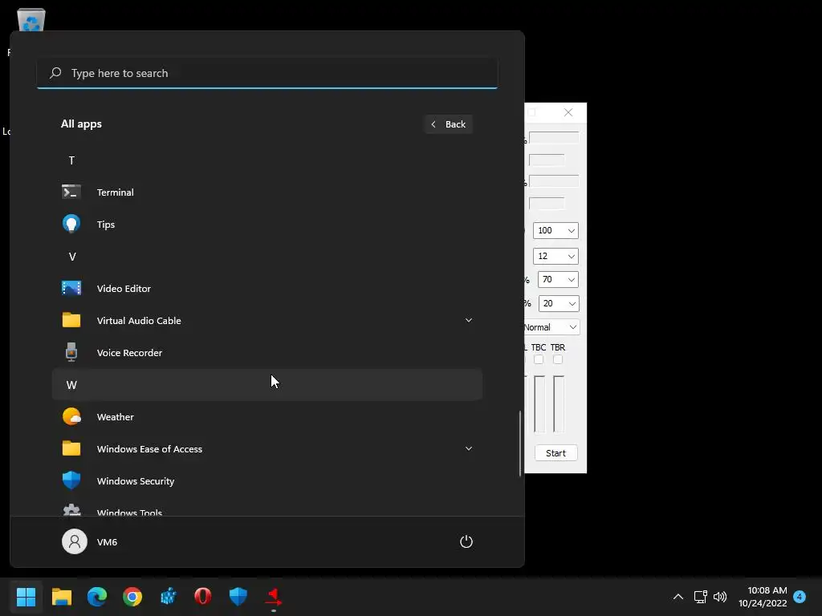Open File Explorer from the taskbar
Viewport: 822px width, 616px height.
pyautogui.click(x=61, y=597)
